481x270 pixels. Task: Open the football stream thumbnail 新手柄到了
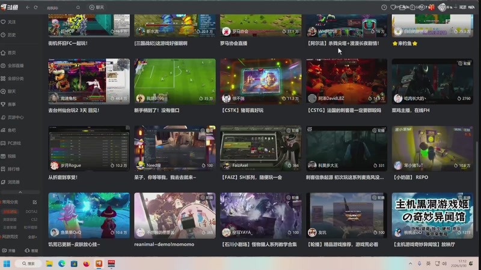[175, 81]
